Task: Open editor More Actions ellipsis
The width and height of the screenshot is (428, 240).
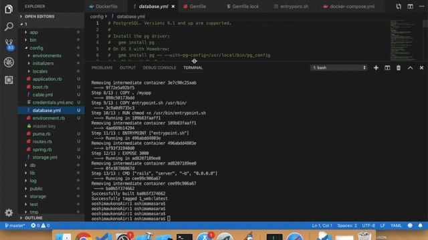Action: 422,6
